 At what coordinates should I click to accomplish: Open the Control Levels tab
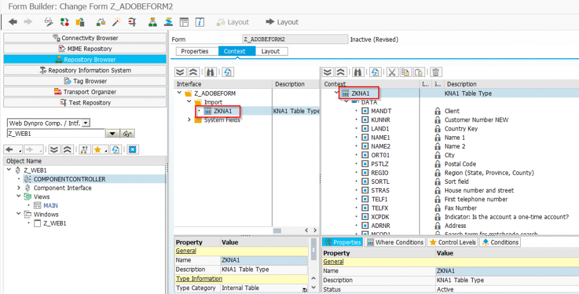(x=452, y=243)
